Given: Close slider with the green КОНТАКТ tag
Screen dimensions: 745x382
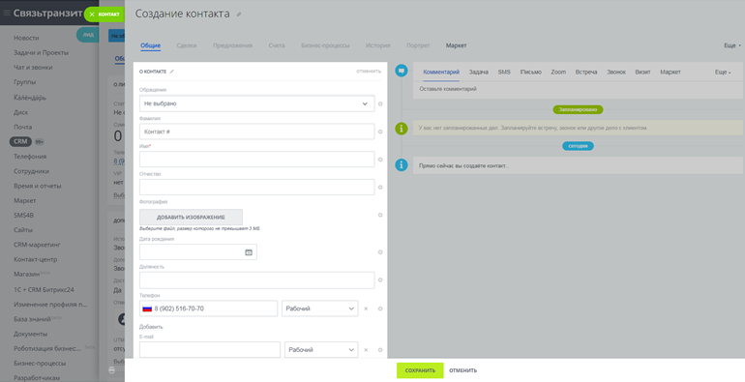Looking at the screenshot, I should click(x=104, y=15).
